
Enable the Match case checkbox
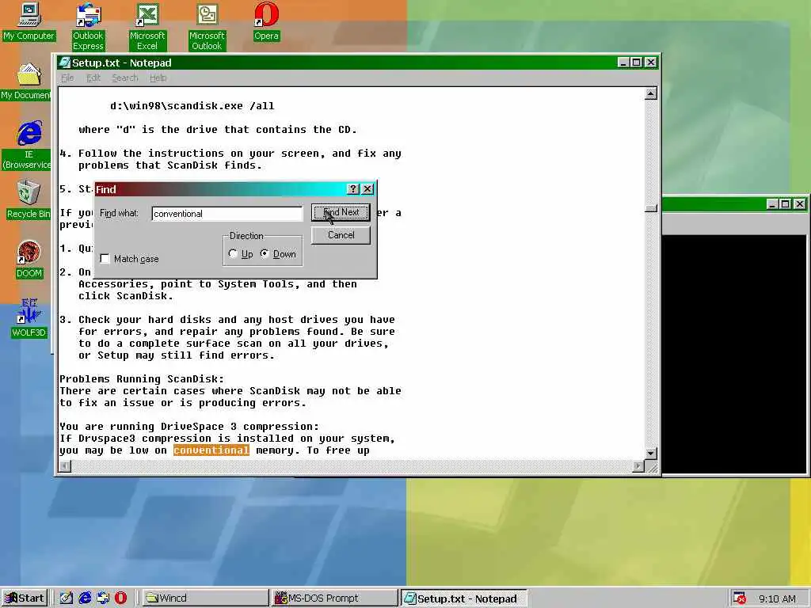105,259
